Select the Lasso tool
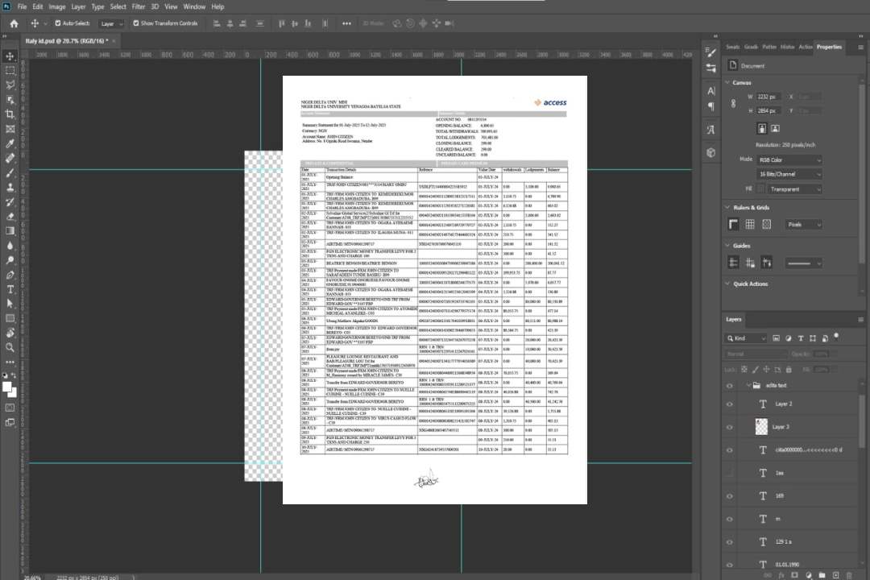Screen dimensions: 870x580 point(10,85)
